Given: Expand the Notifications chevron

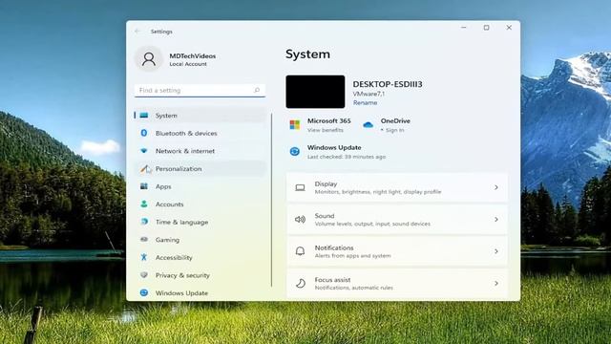Looking at the screenshot, I should click(x=496, y=251).
